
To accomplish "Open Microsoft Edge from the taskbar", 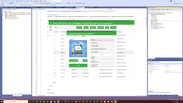I will click(x=37, y=102).
